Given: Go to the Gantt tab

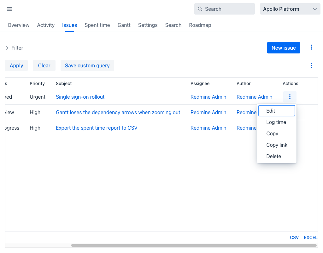Looking at the screenshot, I should [124, 25].
